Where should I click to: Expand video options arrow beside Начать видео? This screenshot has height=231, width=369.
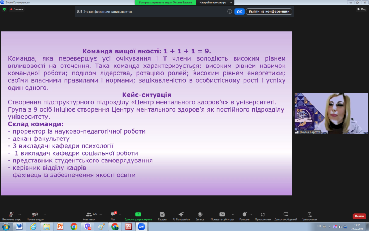pyautogui.click(x=45, y=214)
